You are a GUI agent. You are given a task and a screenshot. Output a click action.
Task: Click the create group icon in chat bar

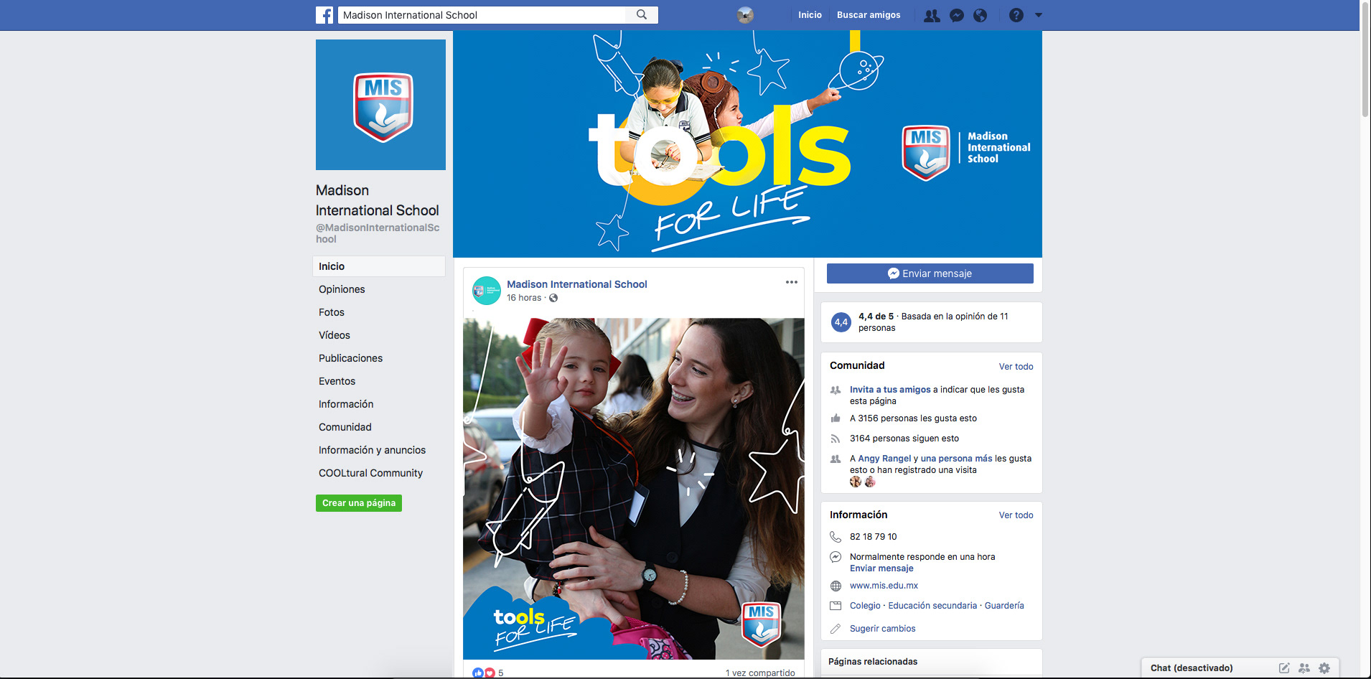click(1304, 668)
